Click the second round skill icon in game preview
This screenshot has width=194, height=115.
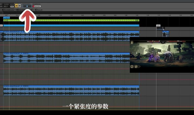(136, 67)
